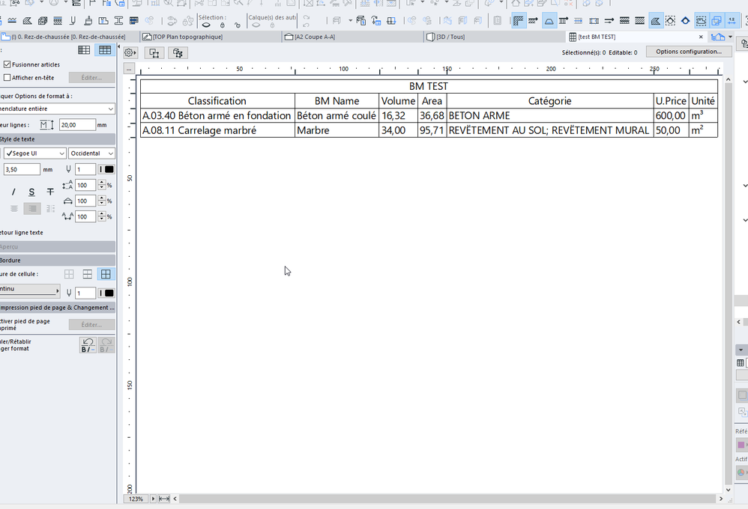Image resolution: width=748 pixels, height=509 pixels.
Task: Click the fit-in-window icon near zoom
Action: [164, 499]
